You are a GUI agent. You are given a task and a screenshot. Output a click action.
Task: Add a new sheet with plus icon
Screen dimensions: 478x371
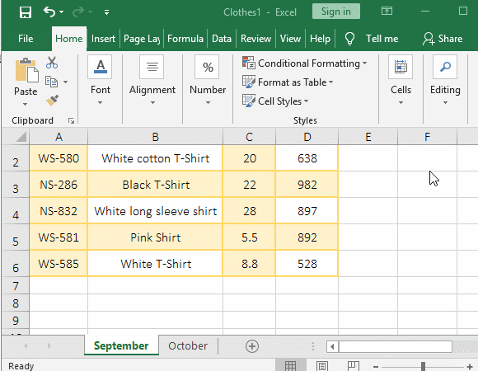point(252,346)
